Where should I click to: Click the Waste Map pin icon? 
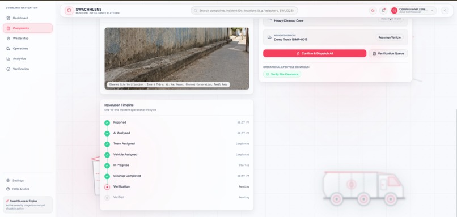point(8,39)
